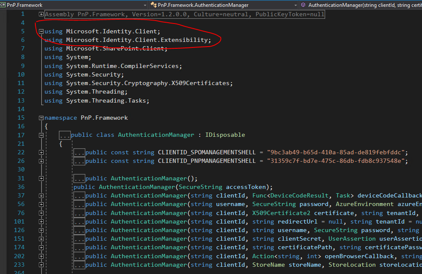422x274 pixels.
Task: Click the ellipsis box on line 101
Action: (79, 221)
